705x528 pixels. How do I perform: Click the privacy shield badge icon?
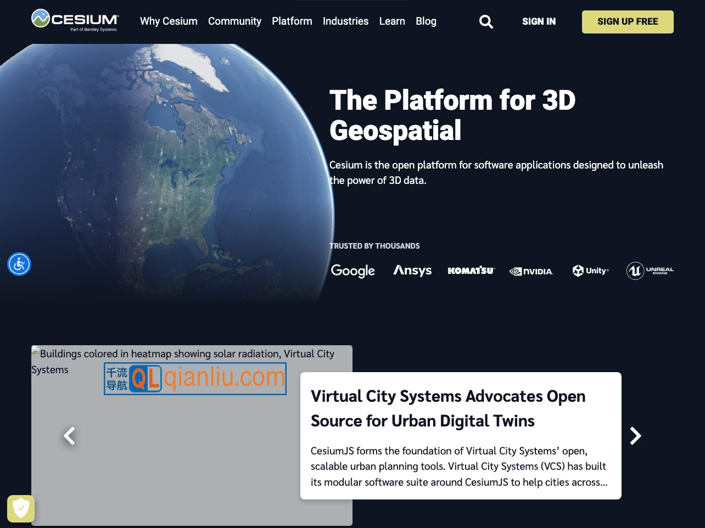tap(21, 509)
